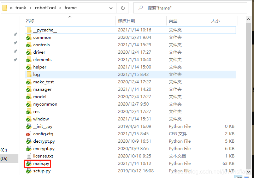Click the common folder icon
254x178 pixels.
pos(29,37)
